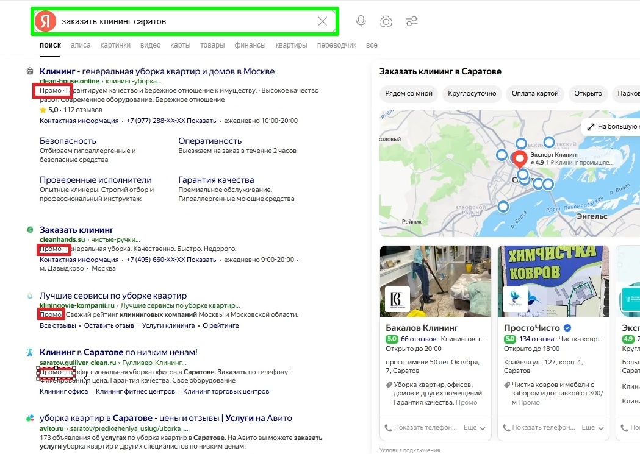Open Клининг фитнес центров link
640x454 pixels.
pos(135,392)
